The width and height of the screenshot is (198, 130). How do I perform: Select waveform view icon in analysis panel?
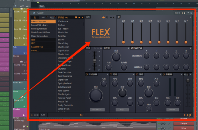pyautogui.click(x=103, y=17)
